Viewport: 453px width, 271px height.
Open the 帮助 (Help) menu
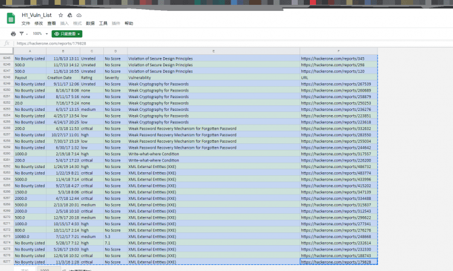coord(129,23)
